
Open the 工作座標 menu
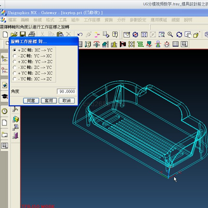pyautogui.click(x=92, y=20)
